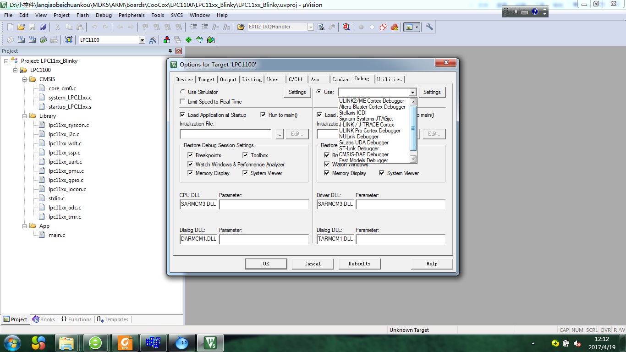
Task: Click the volume icon in the system tray
Action: tap(578, 343)
